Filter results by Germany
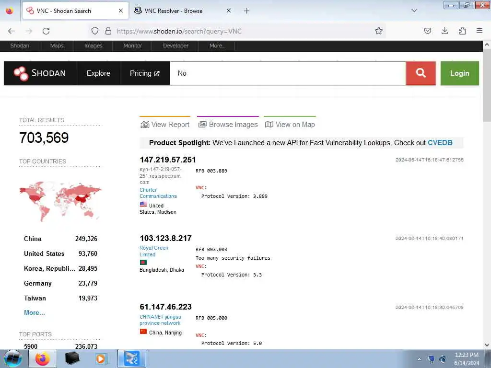Viewport: 491px width, 368px height. point(60,283)
